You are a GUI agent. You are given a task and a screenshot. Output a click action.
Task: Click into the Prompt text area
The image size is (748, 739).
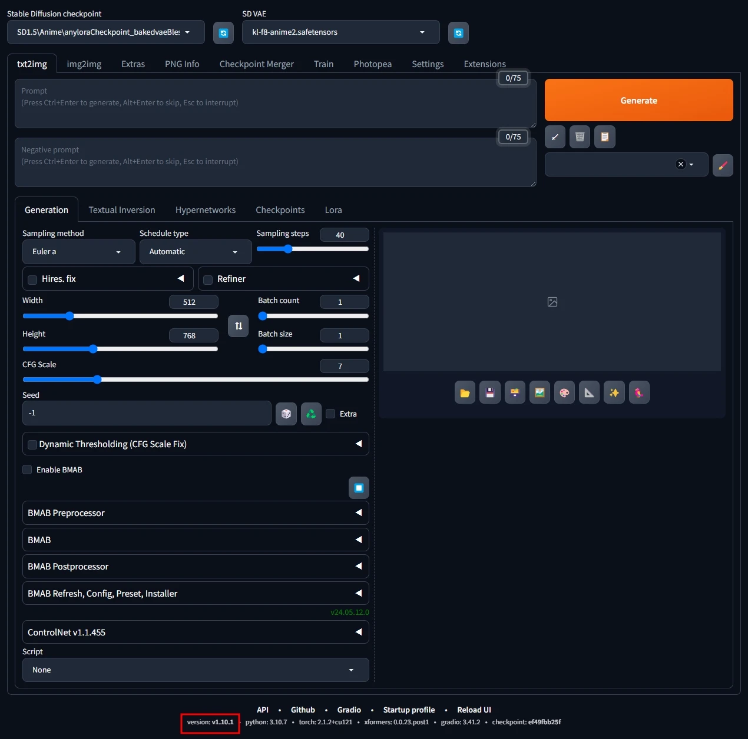click(276, 104)
